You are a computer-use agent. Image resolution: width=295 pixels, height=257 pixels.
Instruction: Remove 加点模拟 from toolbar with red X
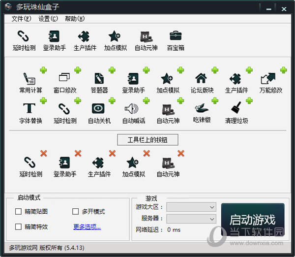[x=147, y=154]
